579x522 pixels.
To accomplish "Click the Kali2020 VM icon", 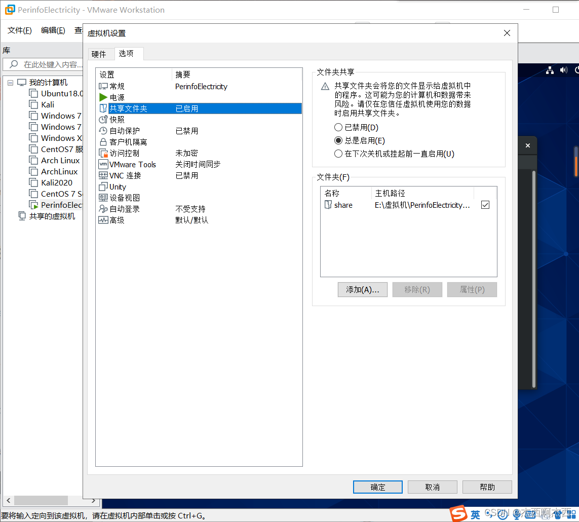I will [x=33, y=182].
